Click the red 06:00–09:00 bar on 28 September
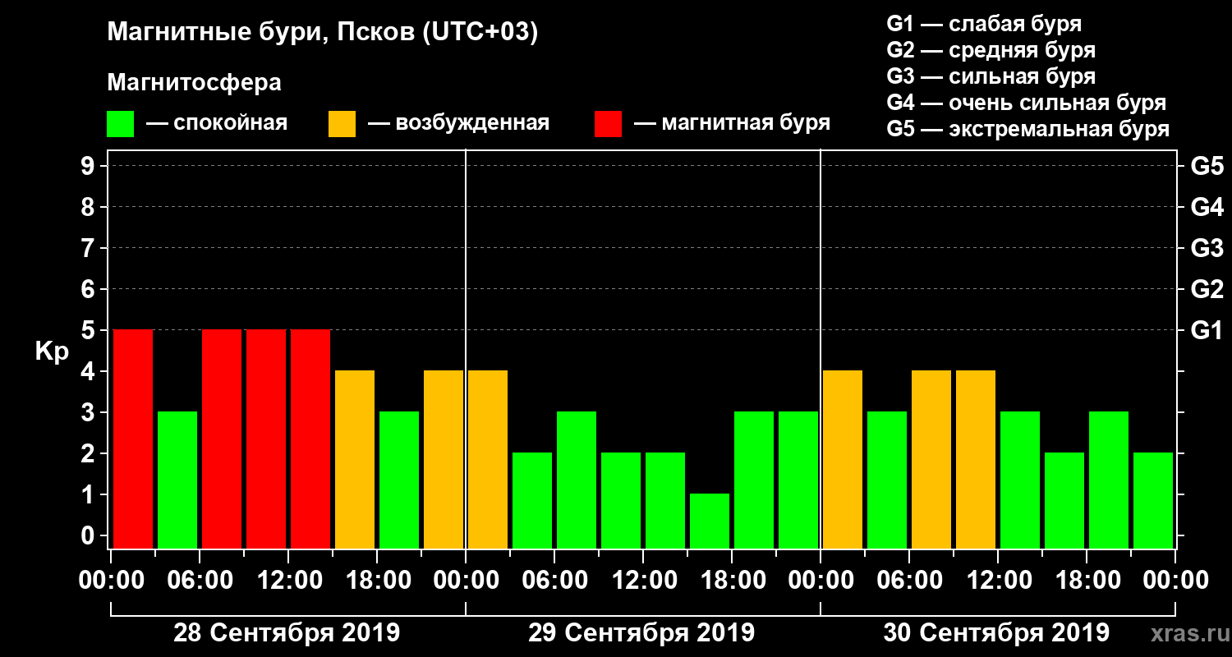 [x=222, y=439]
